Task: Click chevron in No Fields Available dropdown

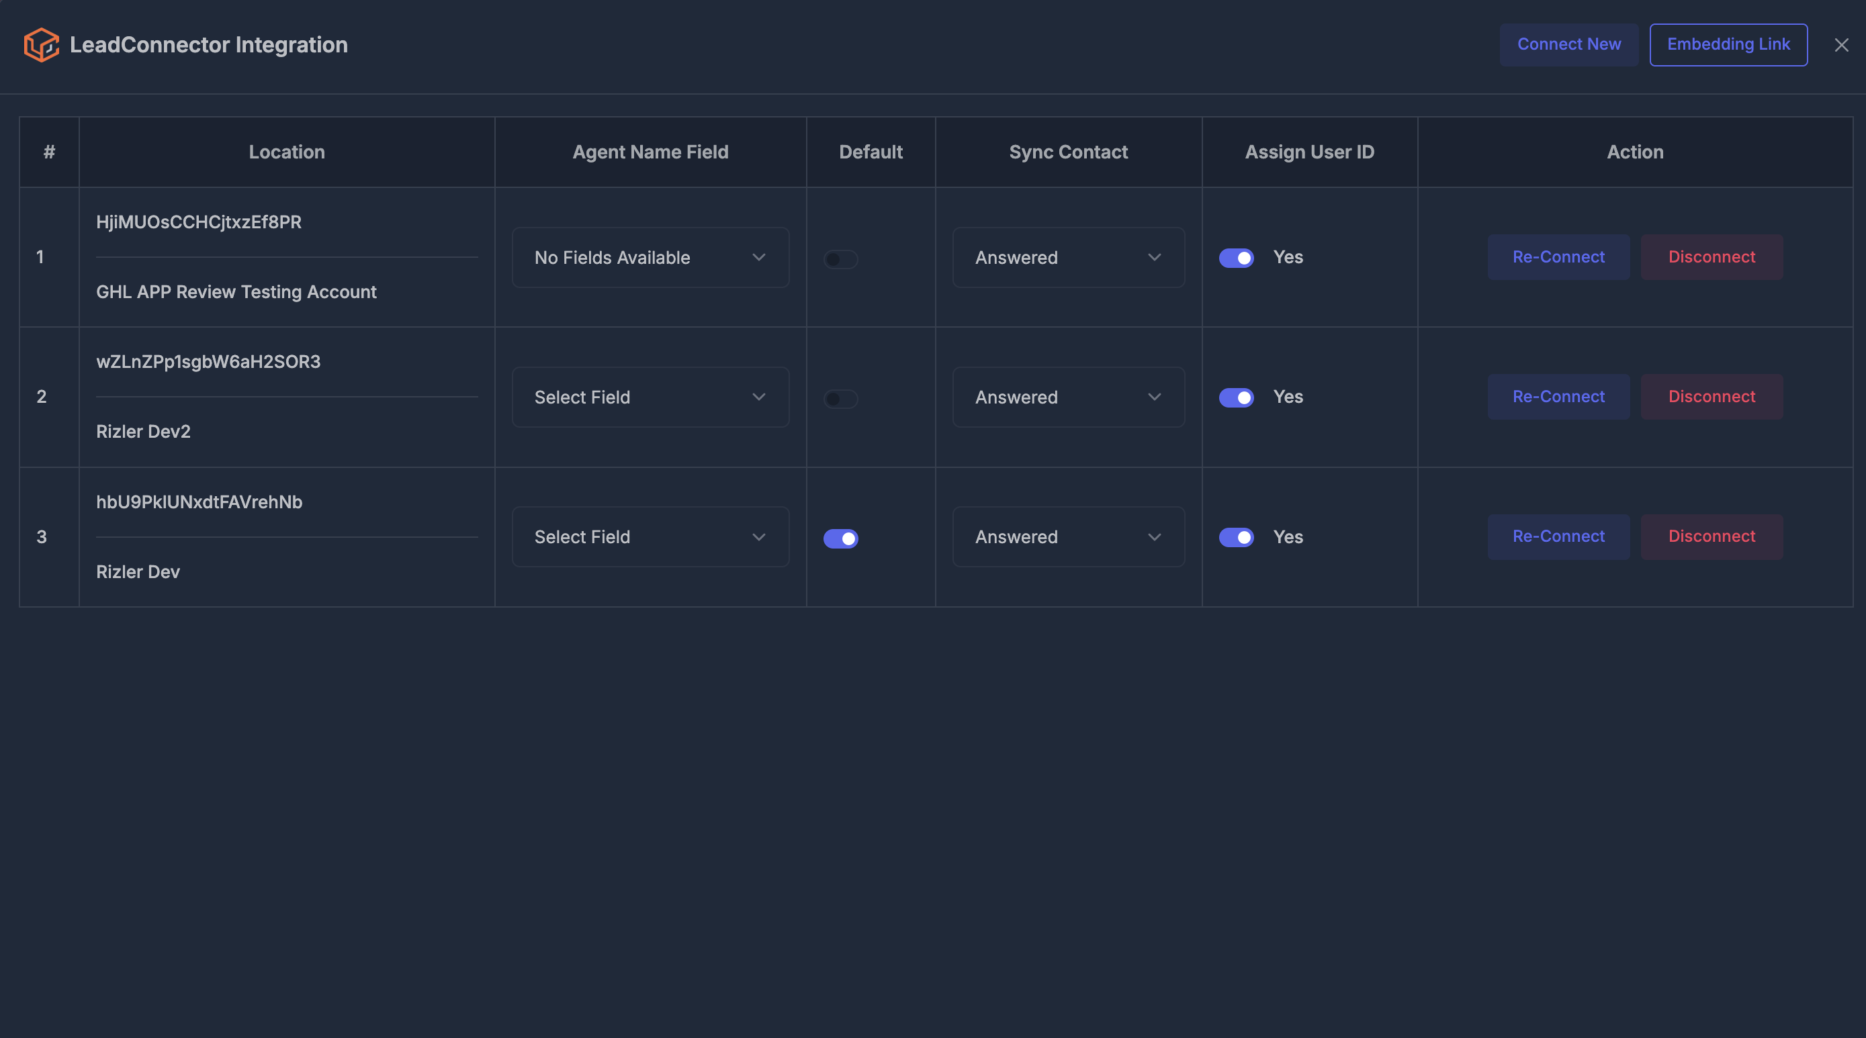Action: (758, 258)
